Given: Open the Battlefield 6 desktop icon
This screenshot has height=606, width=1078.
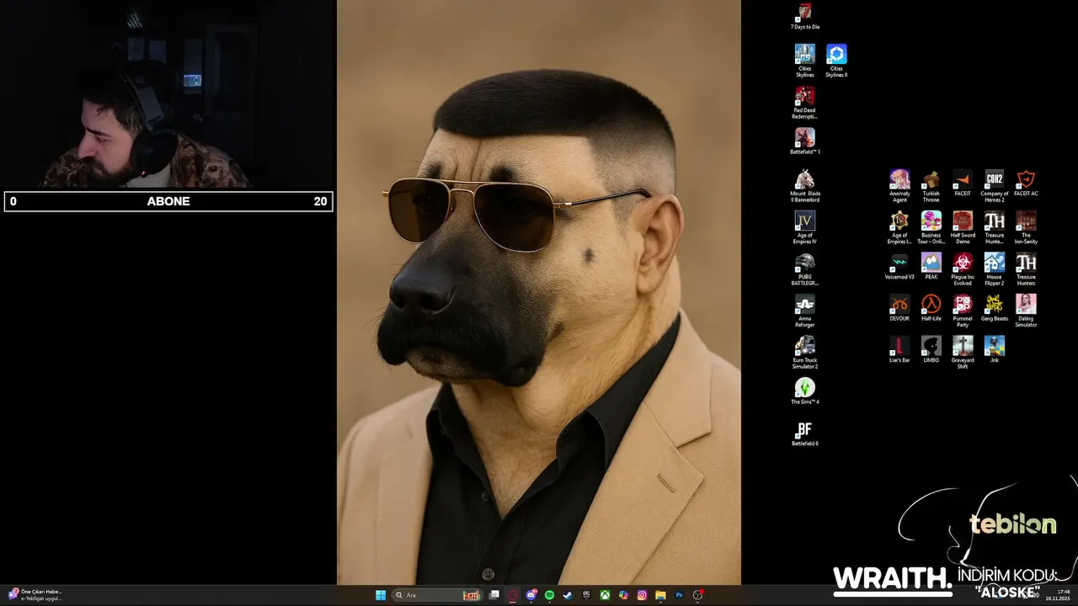Looking at the screenshot, I should click(x=805, y=433).
